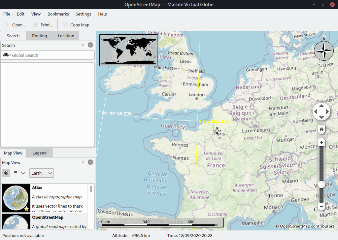338x240 pixels.
Task: Click the zoom slider handle
Action: click(x=321, y=184)
